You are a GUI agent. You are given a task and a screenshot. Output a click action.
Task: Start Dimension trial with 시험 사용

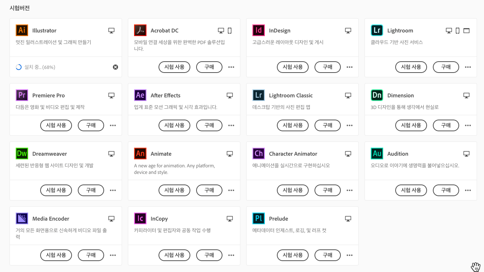coord(411,125)
